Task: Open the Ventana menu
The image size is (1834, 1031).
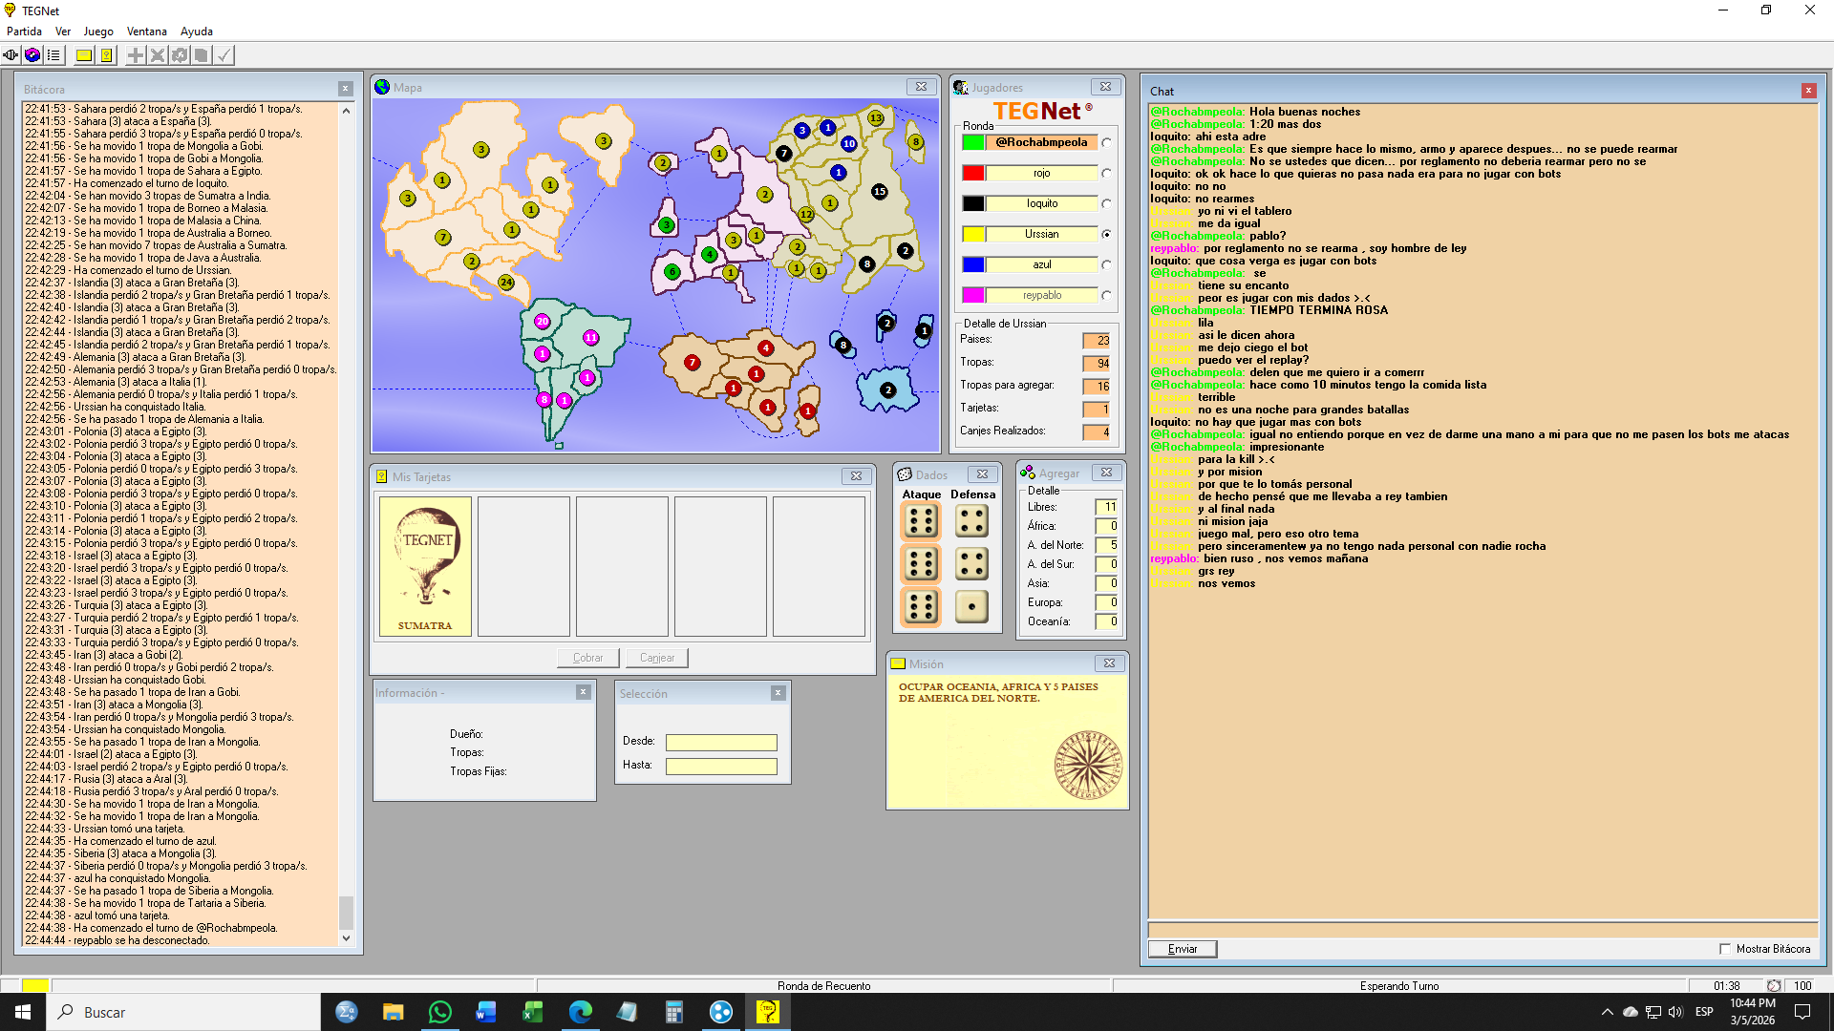Action: 146,32
